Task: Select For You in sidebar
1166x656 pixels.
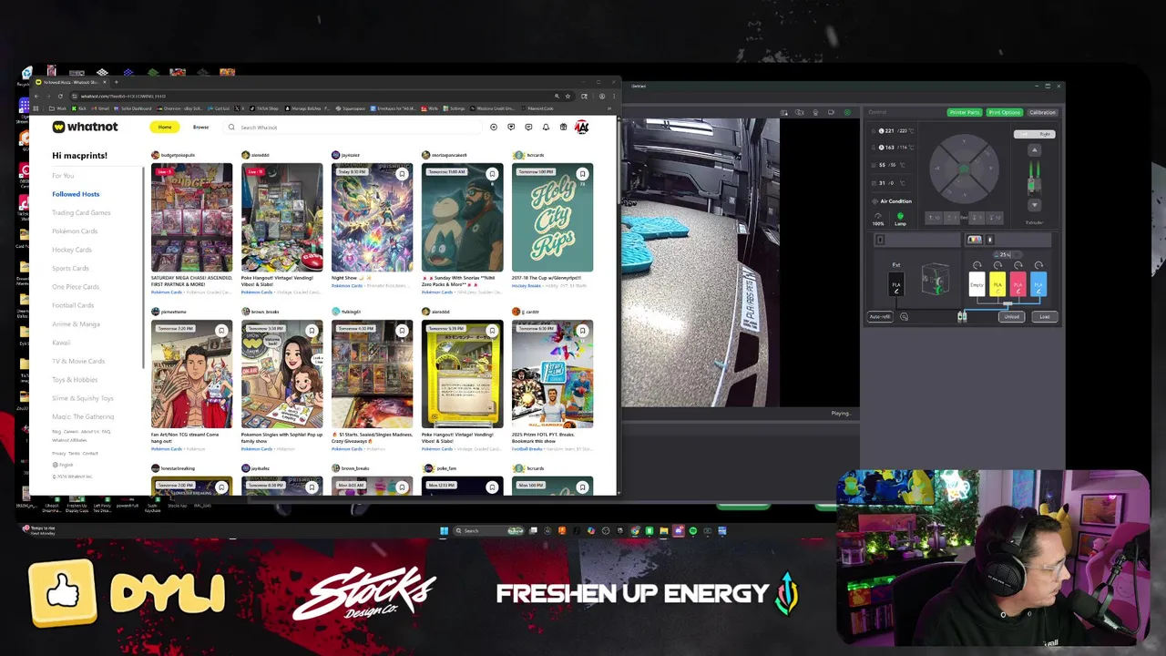Action: tap(63, 176)
